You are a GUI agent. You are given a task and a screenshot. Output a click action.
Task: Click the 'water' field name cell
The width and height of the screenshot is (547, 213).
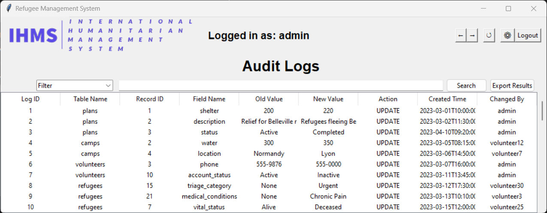pyautogui.click(x=209, y=143)
